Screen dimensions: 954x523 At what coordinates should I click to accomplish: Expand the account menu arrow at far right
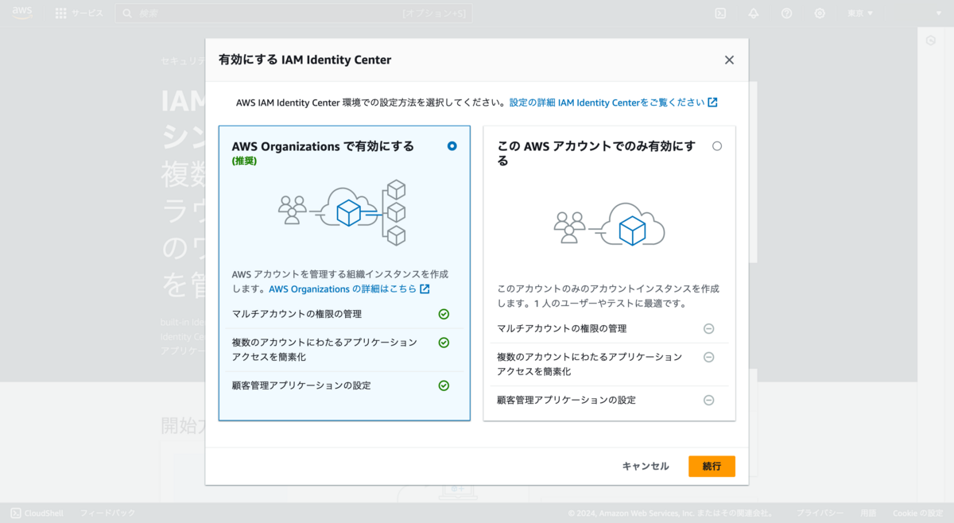tap(939, 14)
